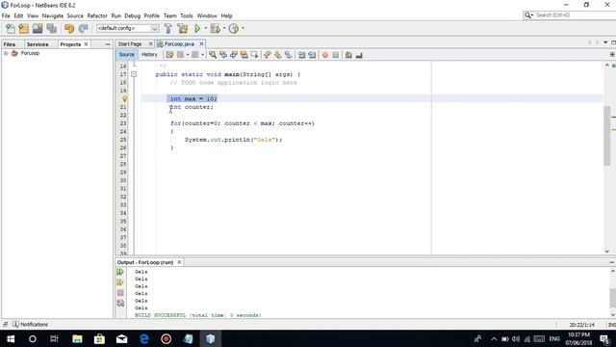Uncomment the selected line

(x=359, y=55)
